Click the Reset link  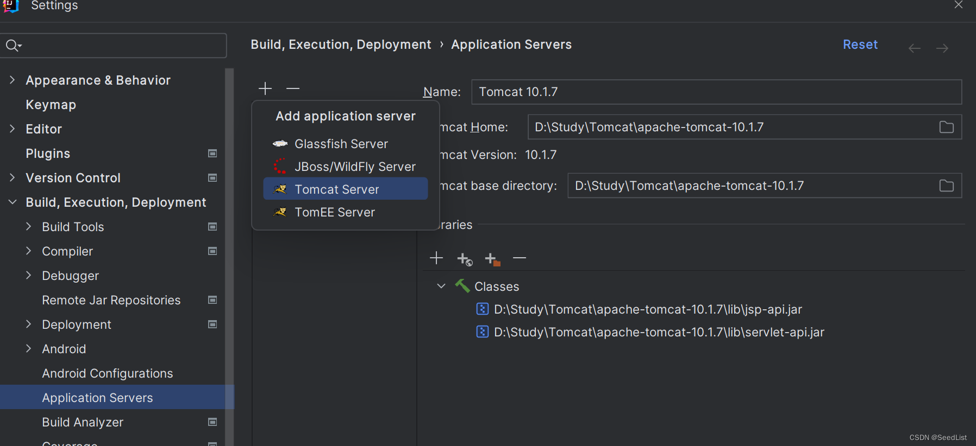click(x=860, y=44)
